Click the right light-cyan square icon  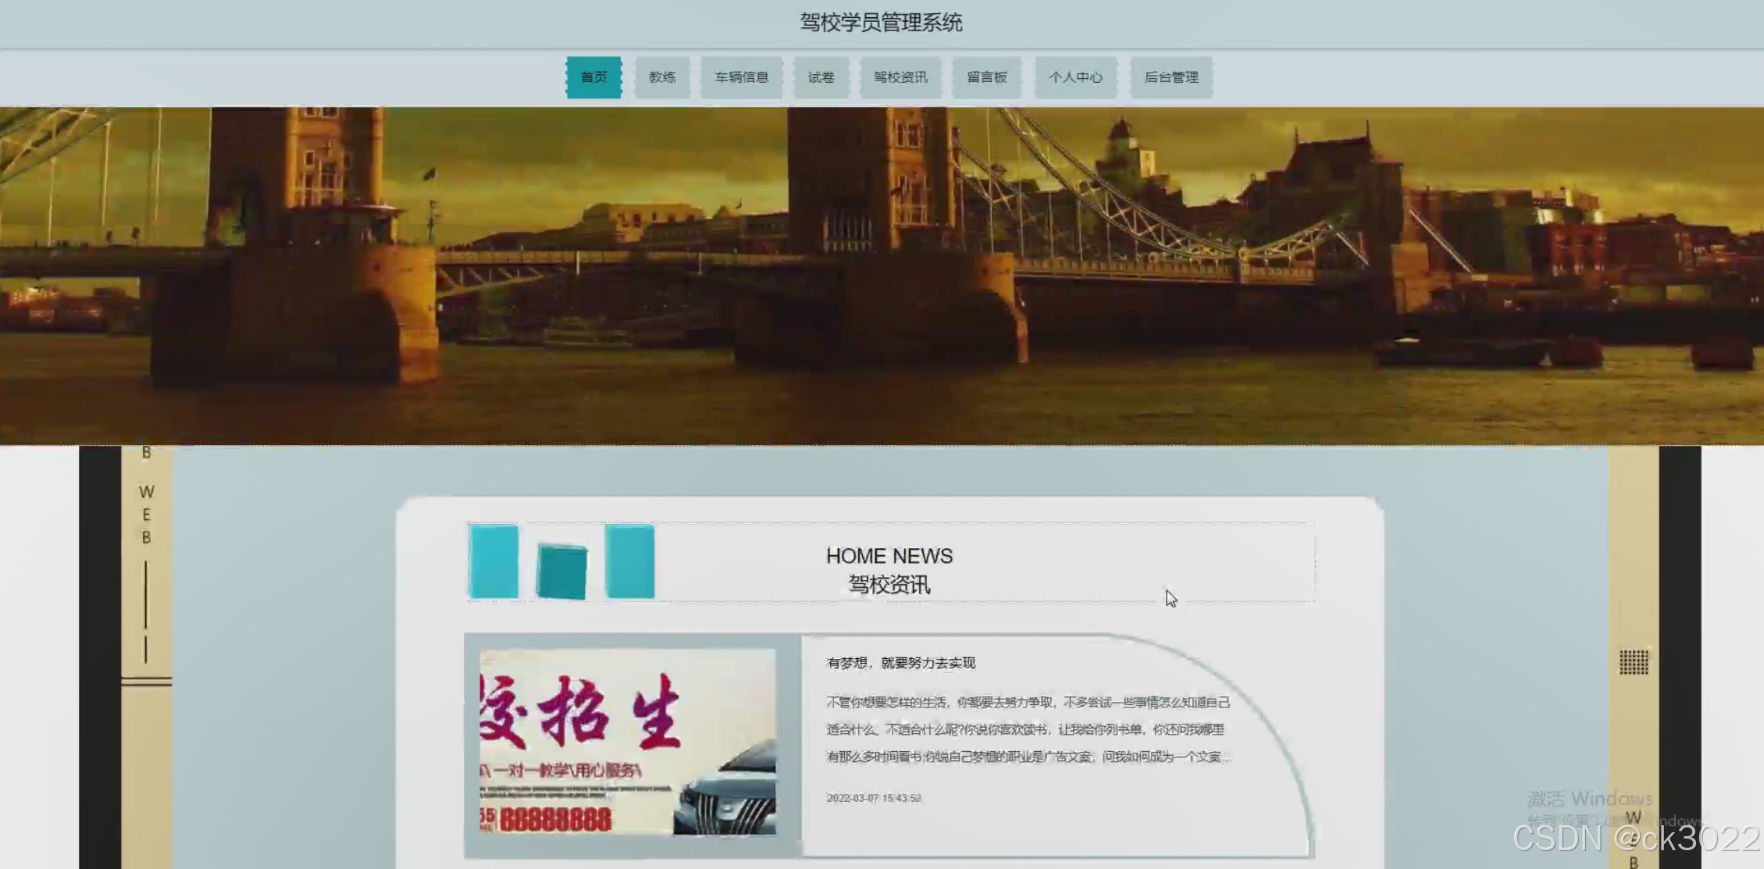[x=629, y=561]
